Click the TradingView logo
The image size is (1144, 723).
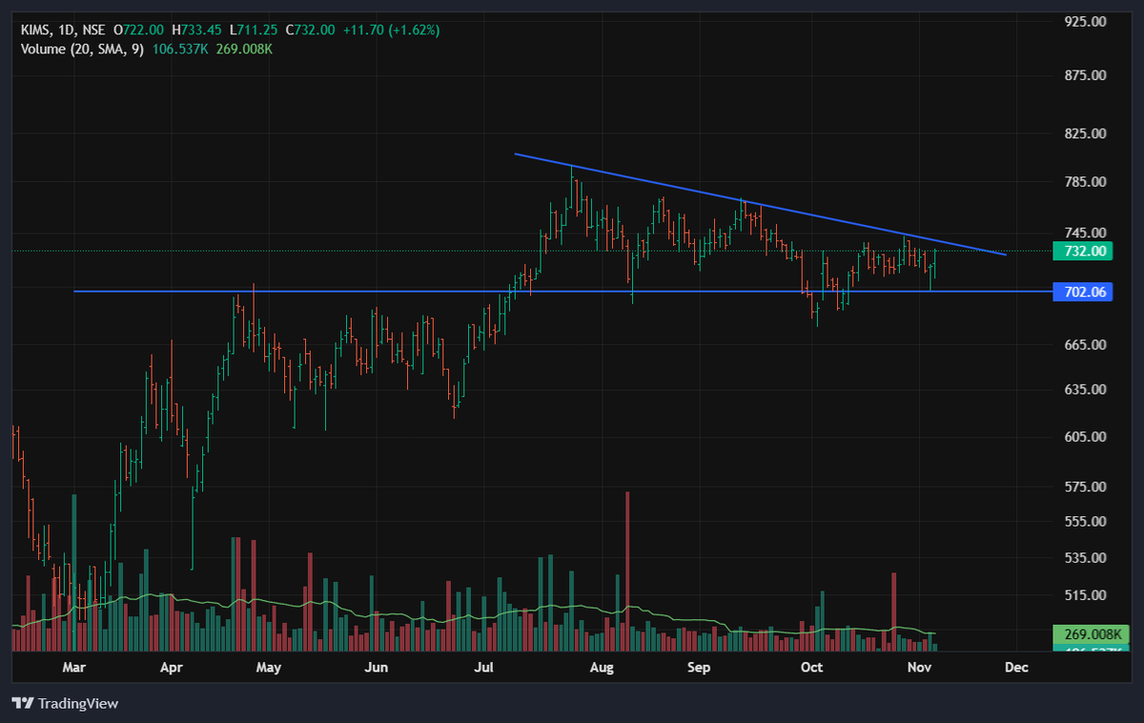(x=66, y=703)
